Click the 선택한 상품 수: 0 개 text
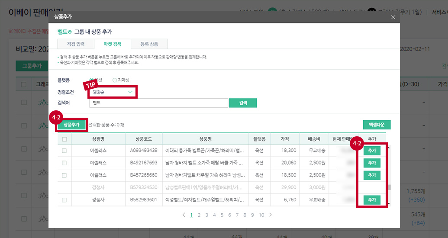448x238 pixels. 106,125
